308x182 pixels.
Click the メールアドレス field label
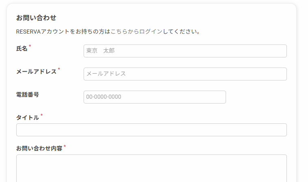37,72
